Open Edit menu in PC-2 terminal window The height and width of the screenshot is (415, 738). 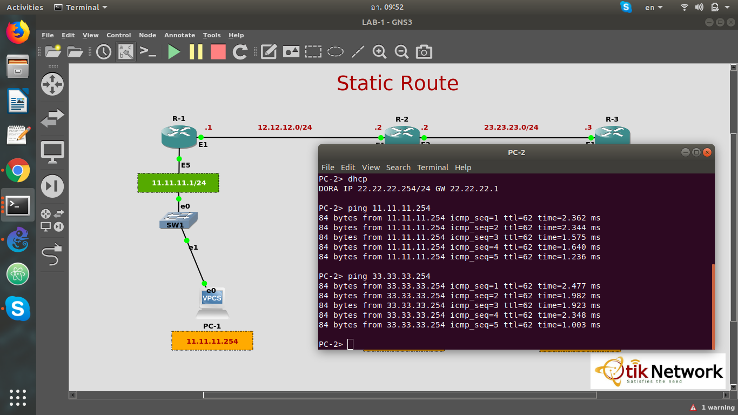point(348,168)
